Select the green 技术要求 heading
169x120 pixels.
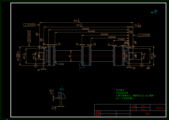coord(120,90)
